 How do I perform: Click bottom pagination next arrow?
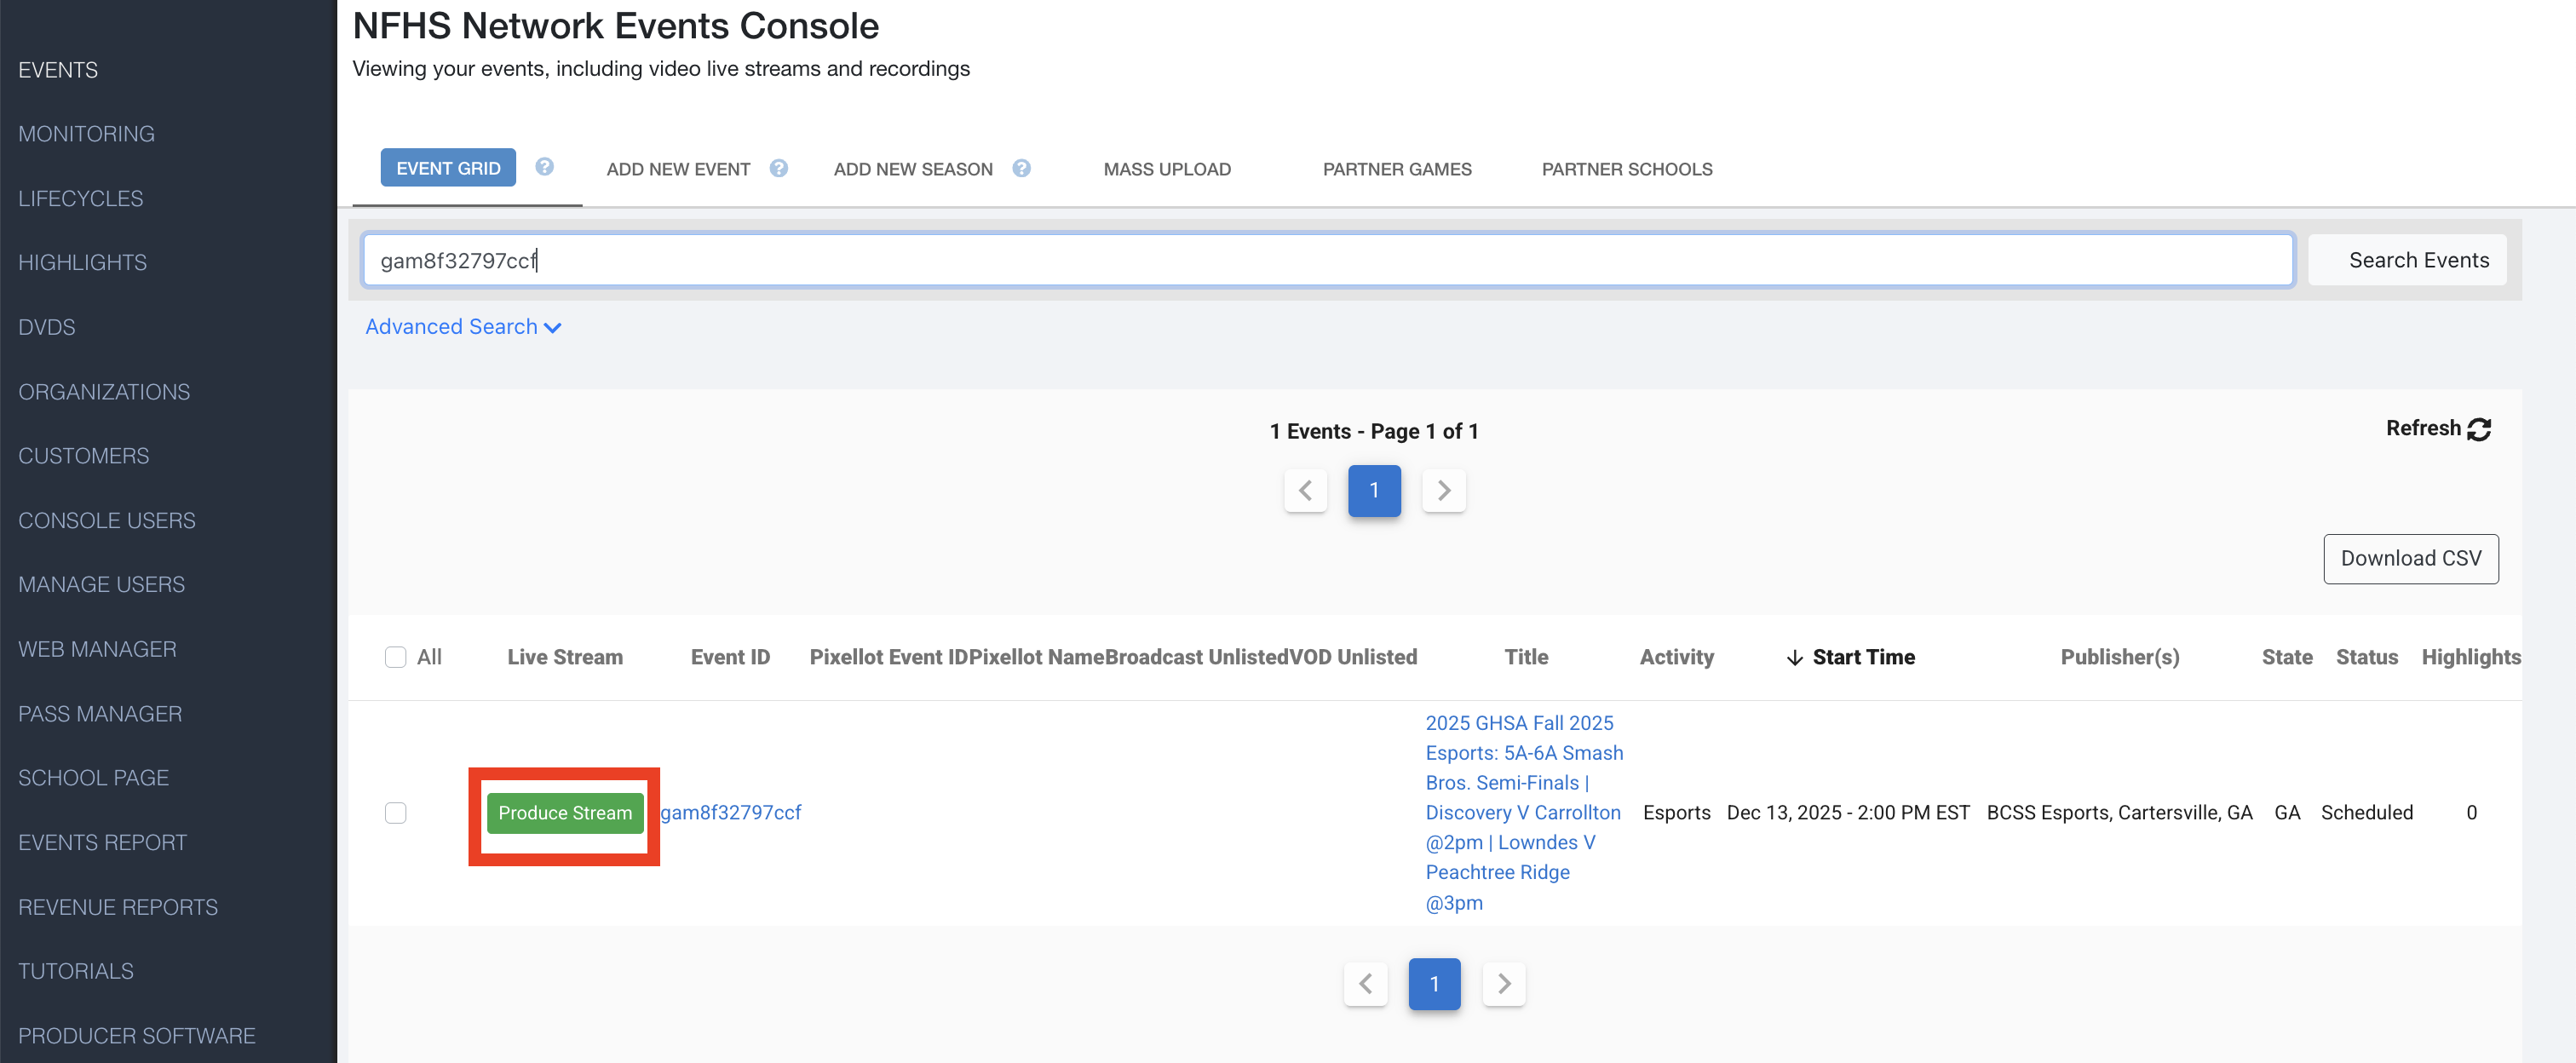[x=1503, y=984]
